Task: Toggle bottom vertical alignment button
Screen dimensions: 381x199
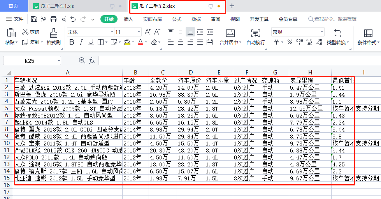Action: (190, 32)
